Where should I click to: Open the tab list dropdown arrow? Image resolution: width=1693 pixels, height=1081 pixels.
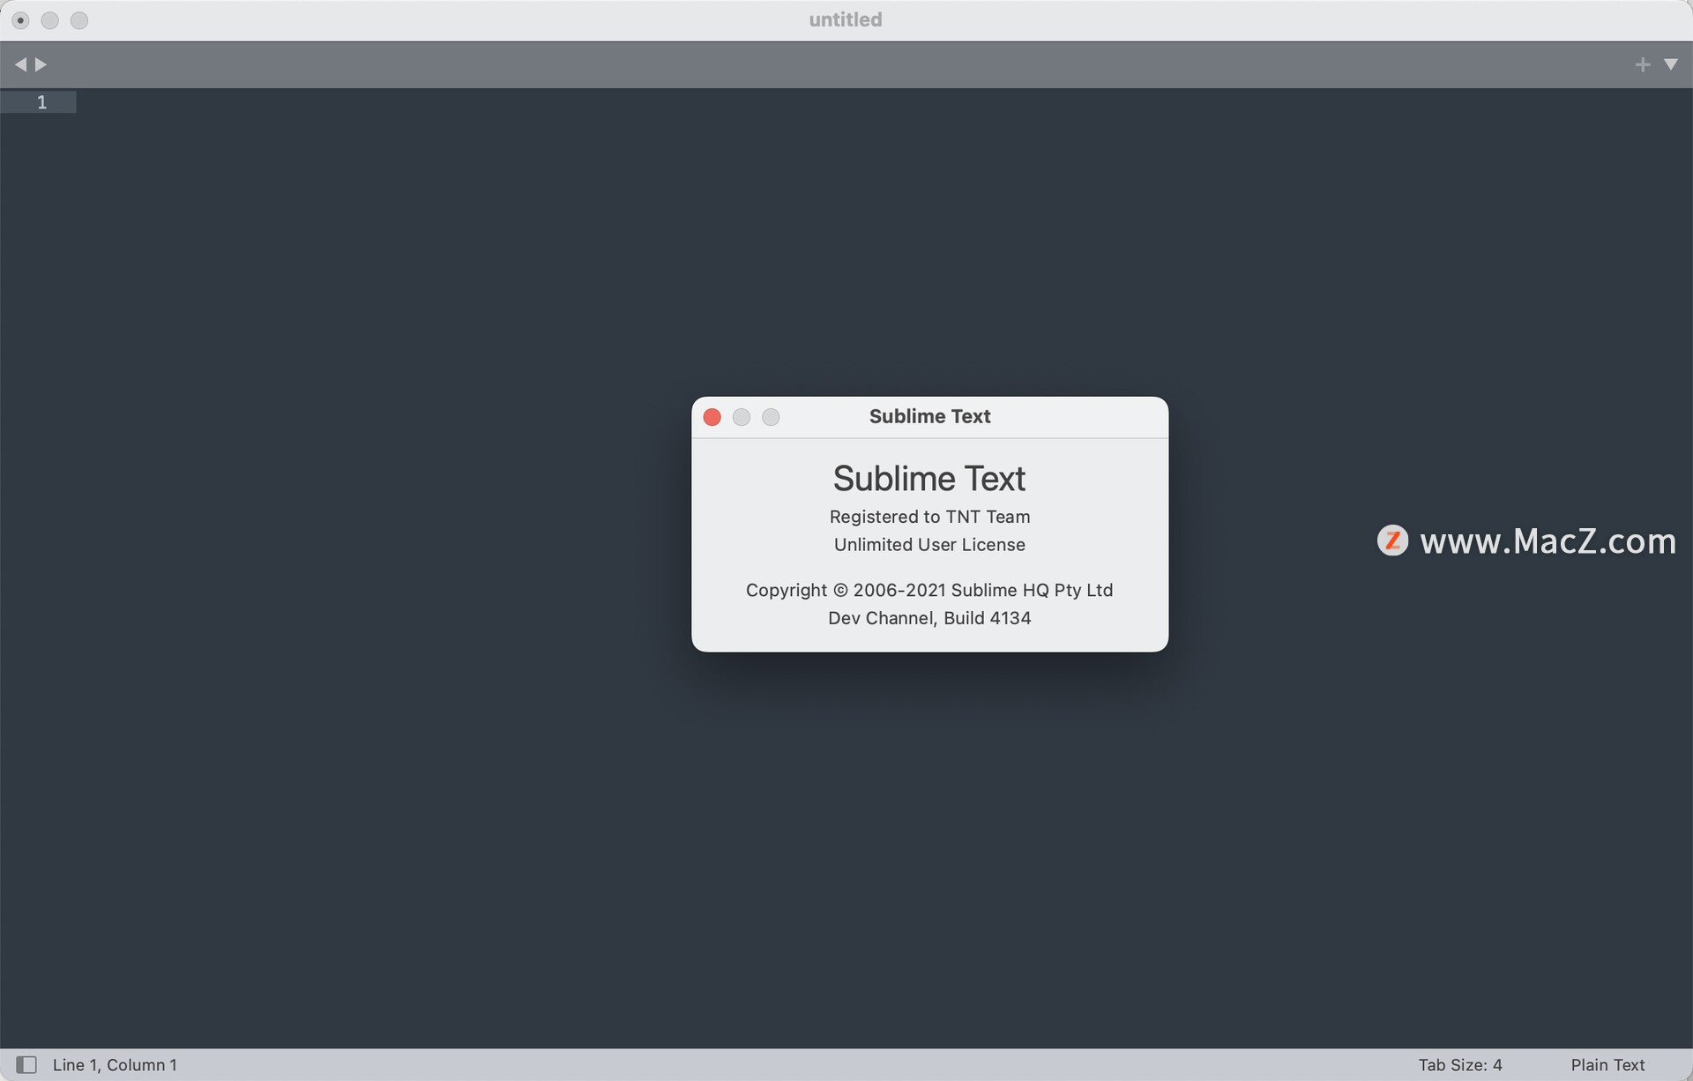[x=1670, y=64]
